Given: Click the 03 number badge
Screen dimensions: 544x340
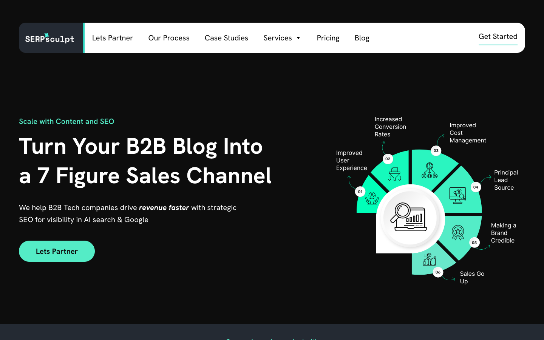Looking at the screenshot, I should 436,151.
